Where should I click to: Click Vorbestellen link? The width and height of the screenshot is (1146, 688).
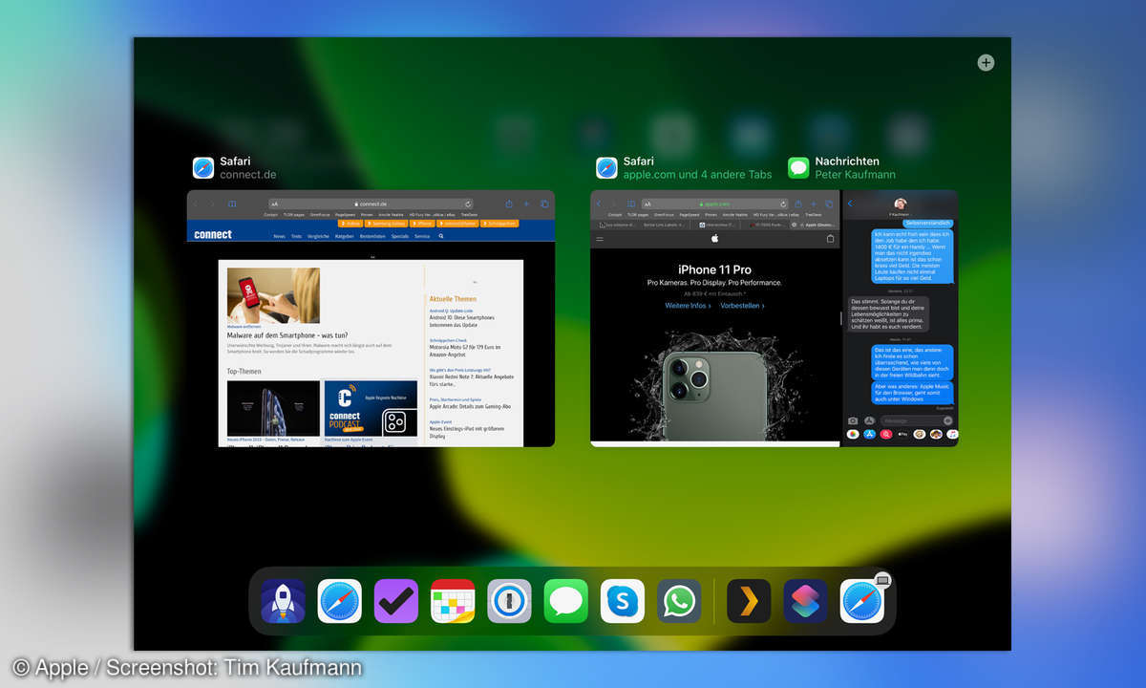[x=742, y=306]
